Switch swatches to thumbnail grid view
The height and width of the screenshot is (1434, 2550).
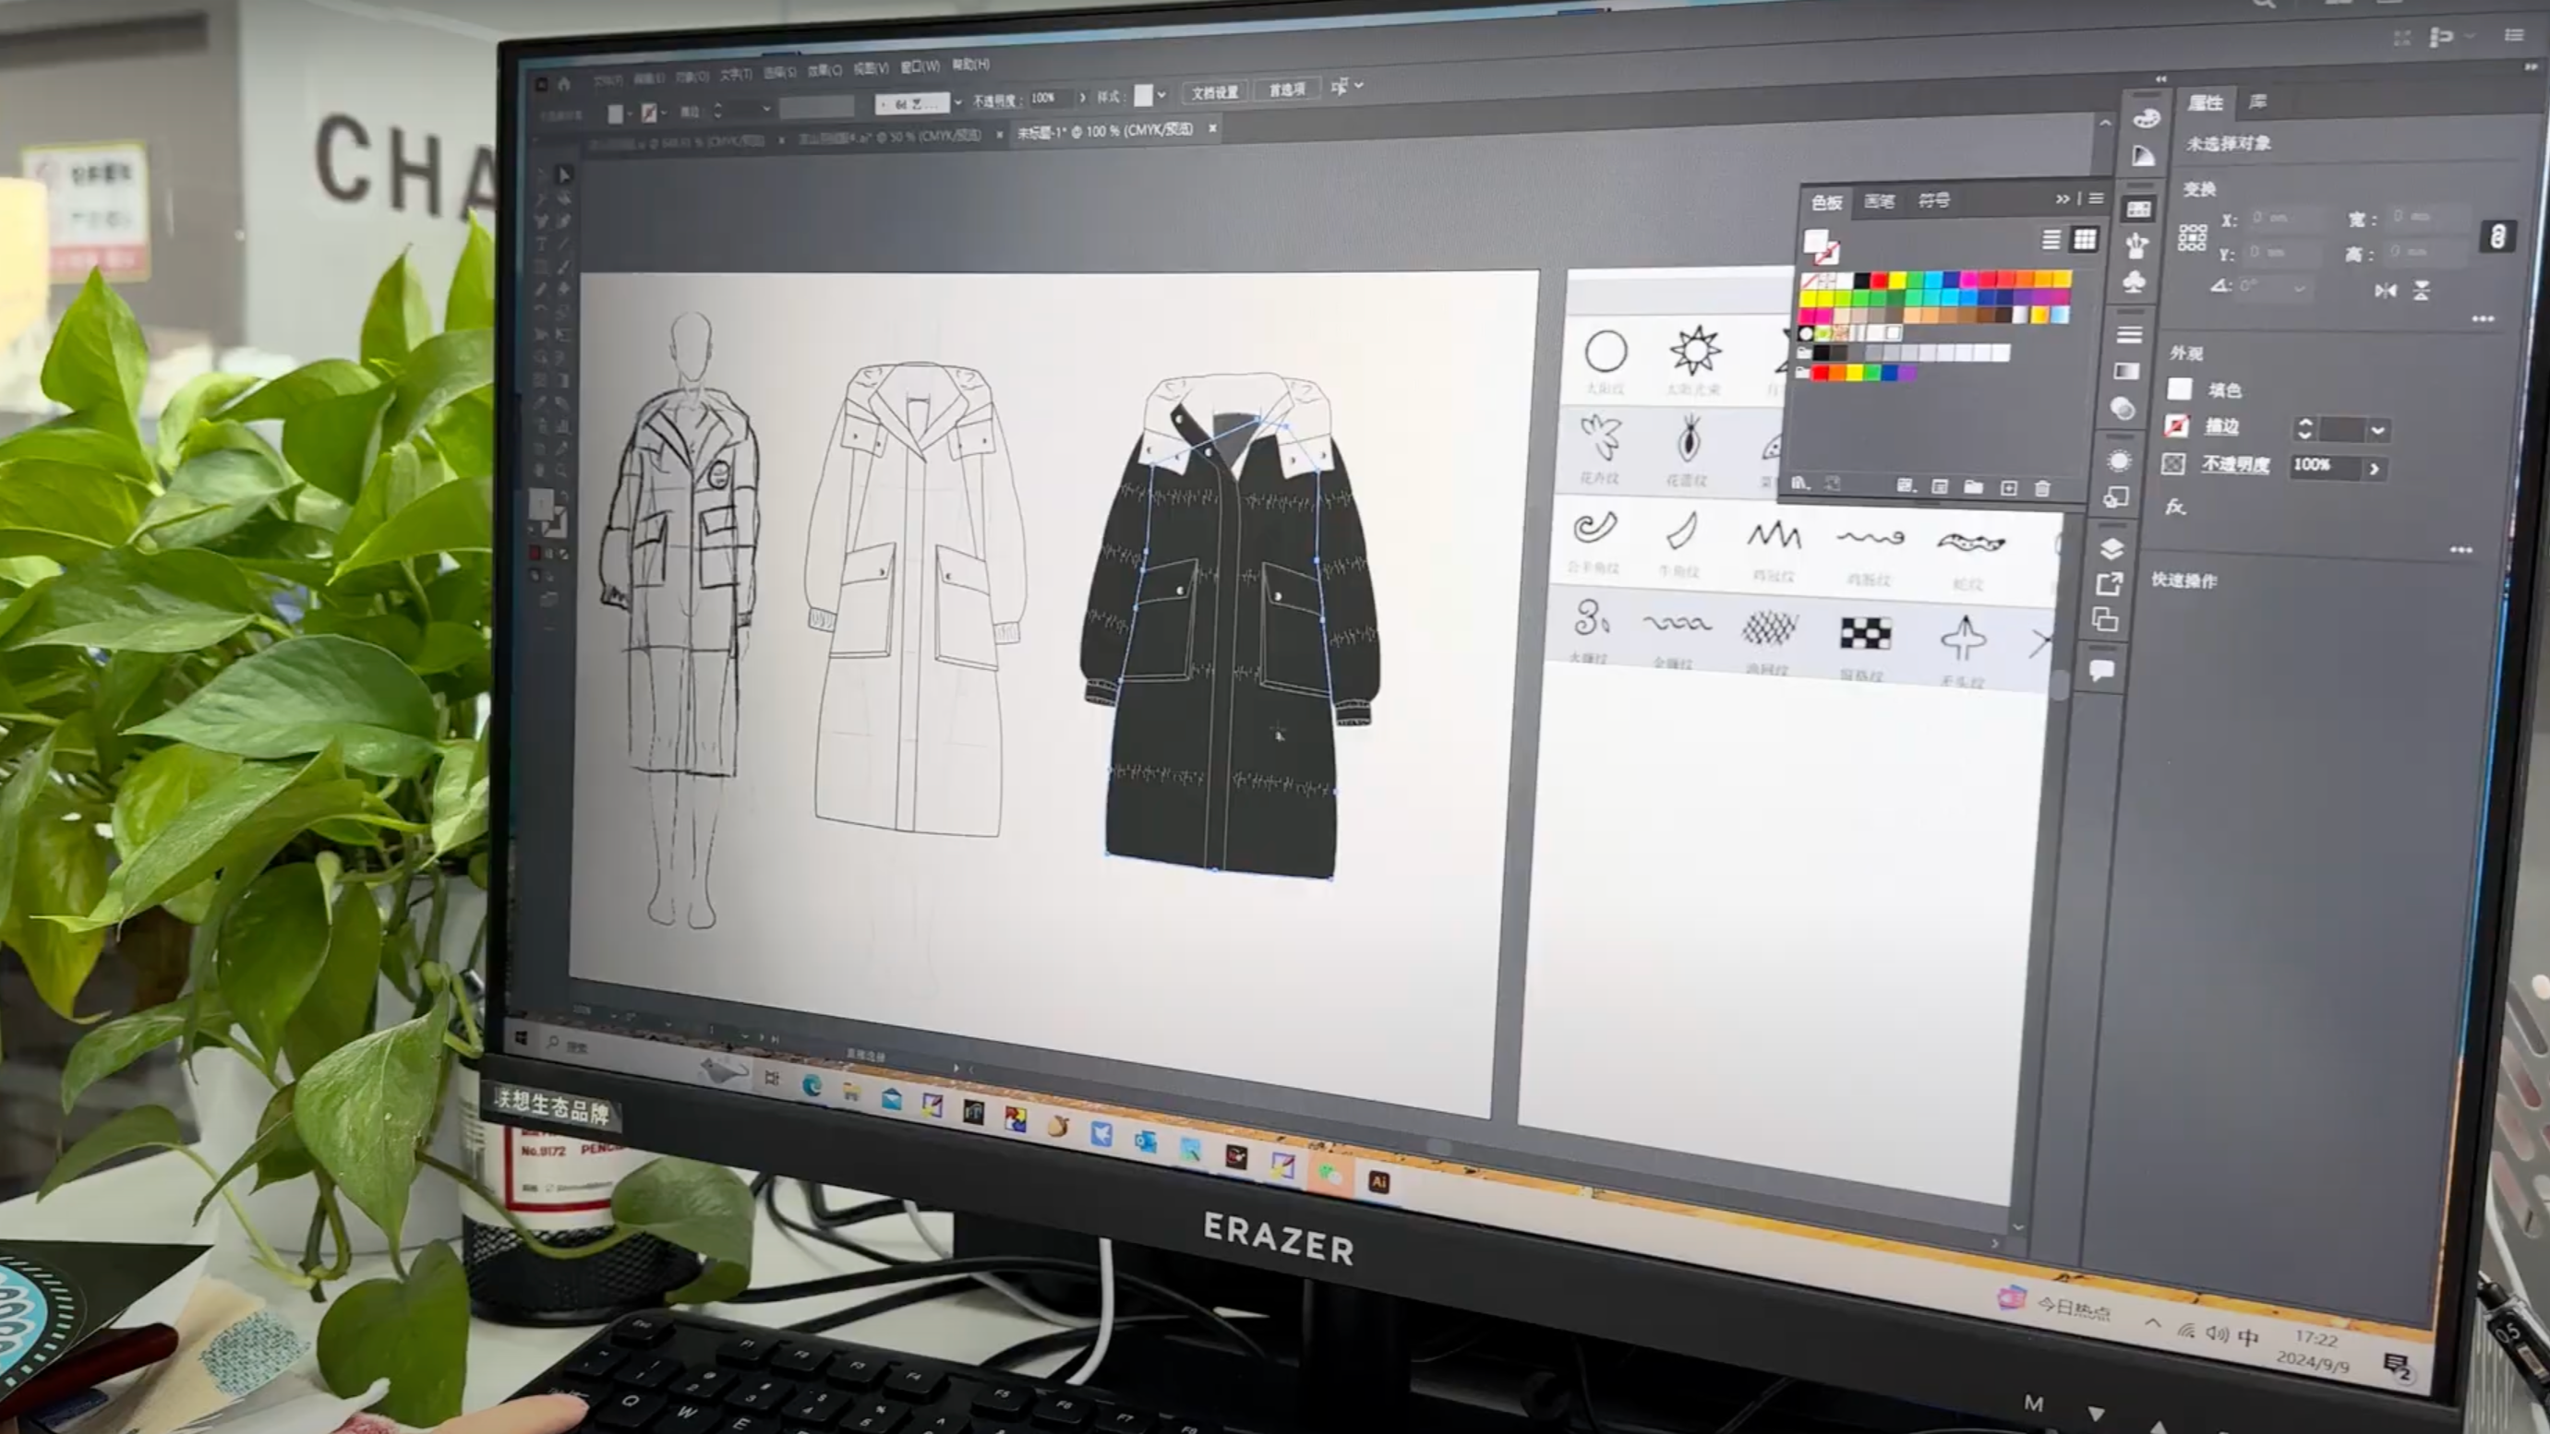2085,240
